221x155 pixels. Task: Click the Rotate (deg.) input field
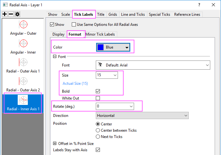pyautogui.click(x=112, y=106)
